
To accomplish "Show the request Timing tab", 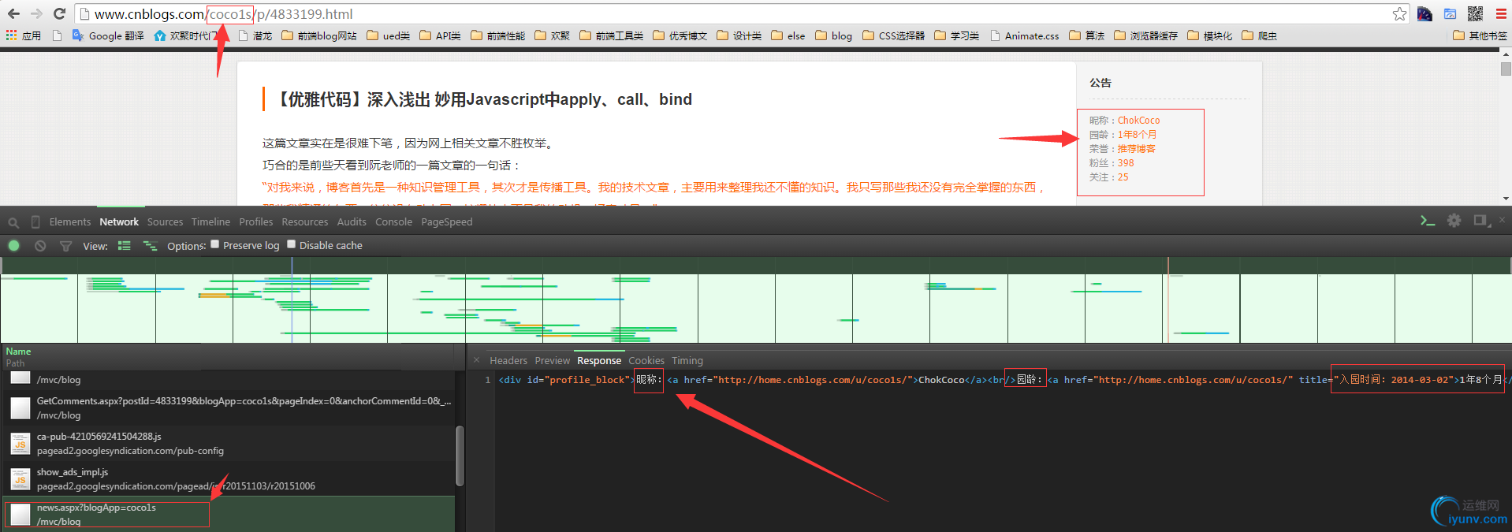I will (x=687, y=361).
